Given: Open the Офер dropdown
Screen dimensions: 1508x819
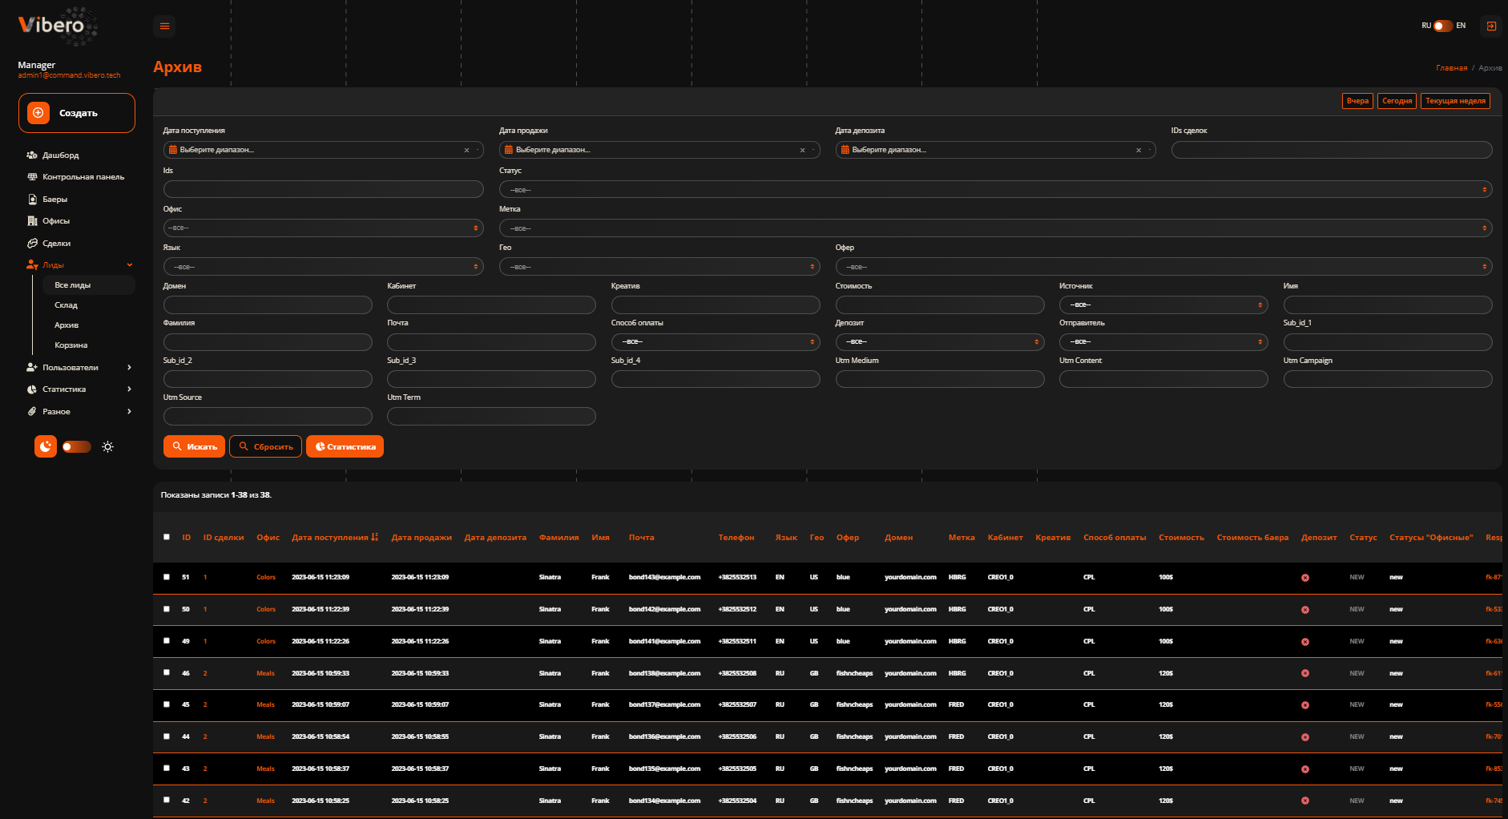Looking at the screenshot, I should [x=1163, y=267].
